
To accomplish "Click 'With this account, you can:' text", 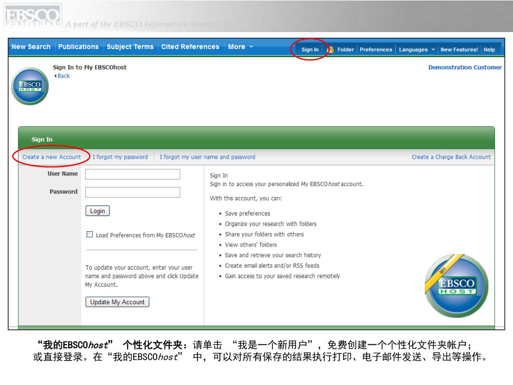I will tap(245, 199).
